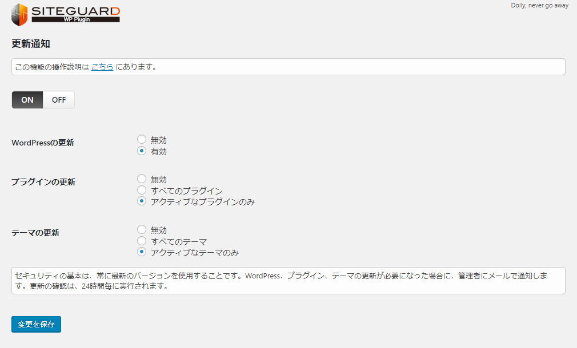
Task: Click the Dolly, never go away text
Action: coord(539,5)
